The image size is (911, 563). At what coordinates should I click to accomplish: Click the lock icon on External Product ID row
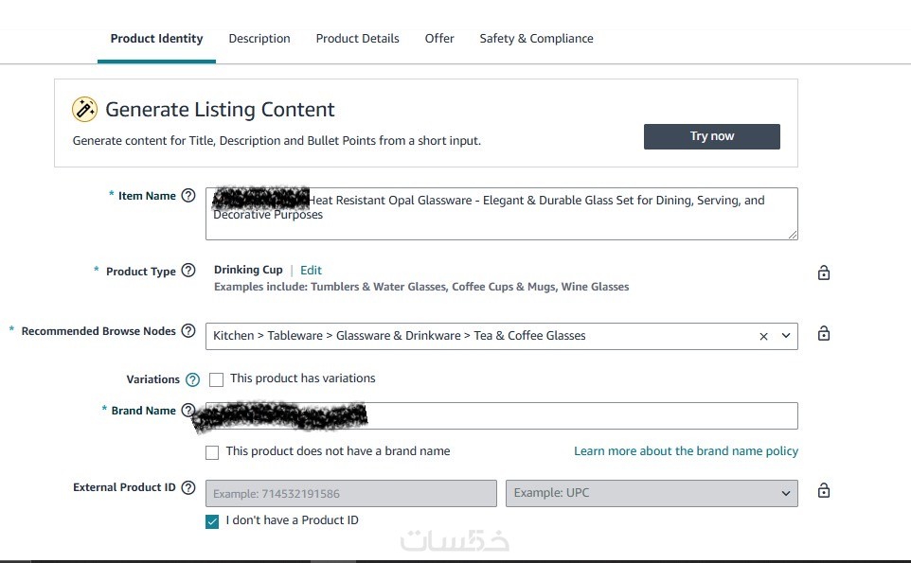click(824, 491)
